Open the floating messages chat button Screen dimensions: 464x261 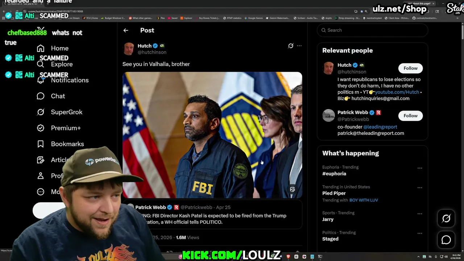446,240
